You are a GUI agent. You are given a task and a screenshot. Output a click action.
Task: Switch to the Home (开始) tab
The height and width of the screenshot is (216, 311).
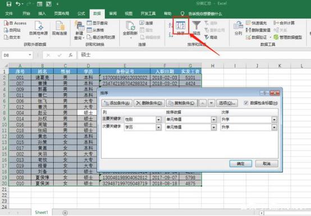[26, 13]
